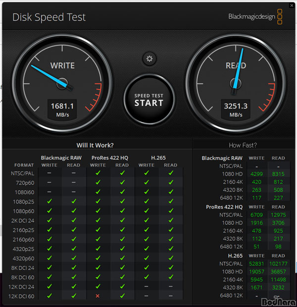Select the READ gauge needle
Screen dimensions: 297x307
pyautogui.click(x=238, y=71)
